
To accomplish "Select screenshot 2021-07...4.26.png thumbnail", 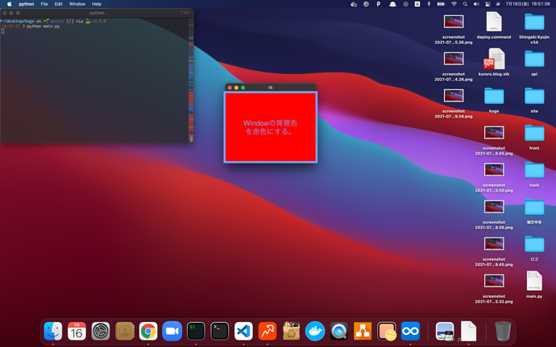I will [x=454, y=59].
